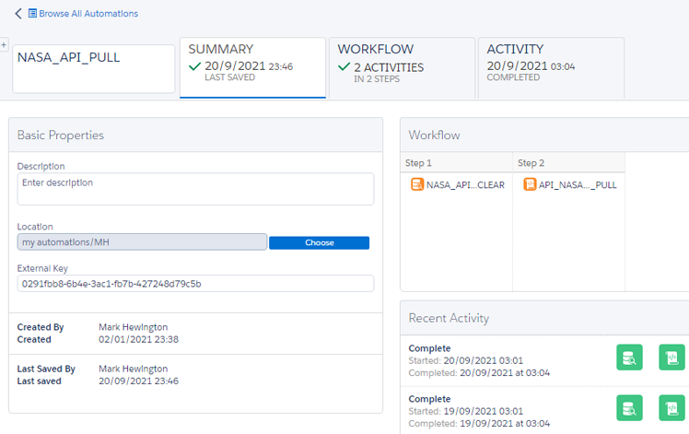Screen dimensions: 689x434
Task: Open the Browse All Automations link
Action: coord(88,14)
